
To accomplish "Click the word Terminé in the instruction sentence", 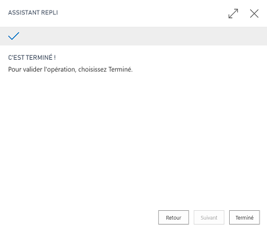I will pyautogui.click(x=120, y=69).
